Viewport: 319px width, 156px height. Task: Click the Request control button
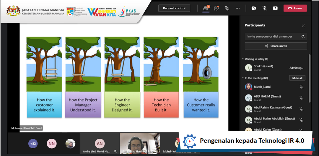pos(174,8)
